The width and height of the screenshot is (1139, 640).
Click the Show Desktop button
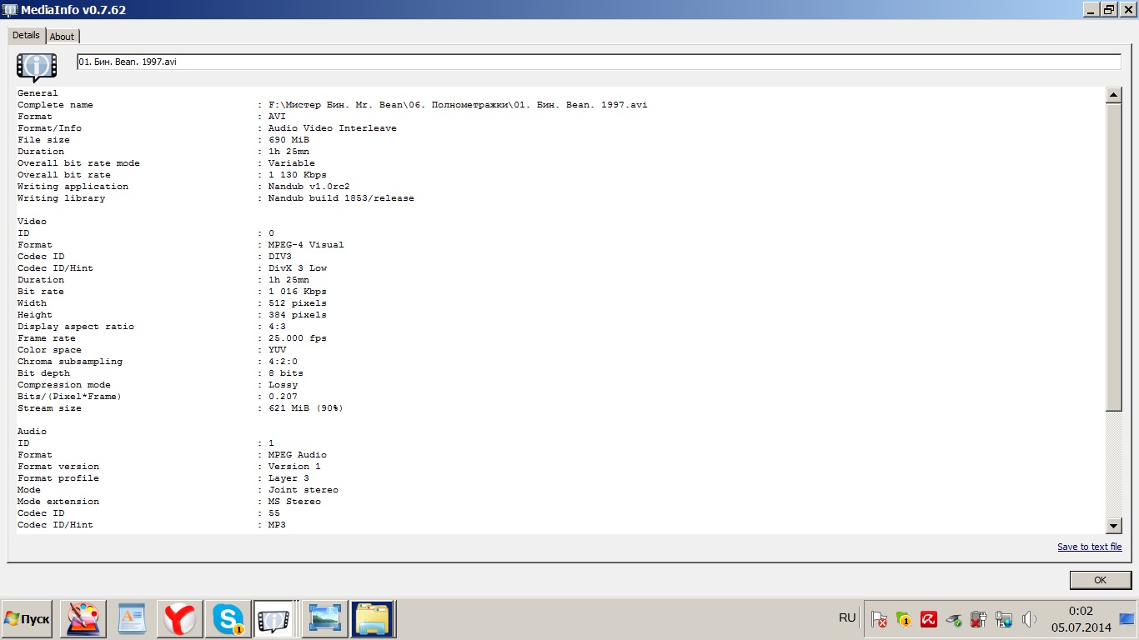(x=1126, y=619)
